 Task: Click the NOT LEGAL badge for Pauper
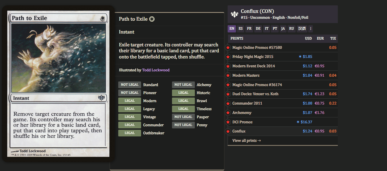pos(183,117)
